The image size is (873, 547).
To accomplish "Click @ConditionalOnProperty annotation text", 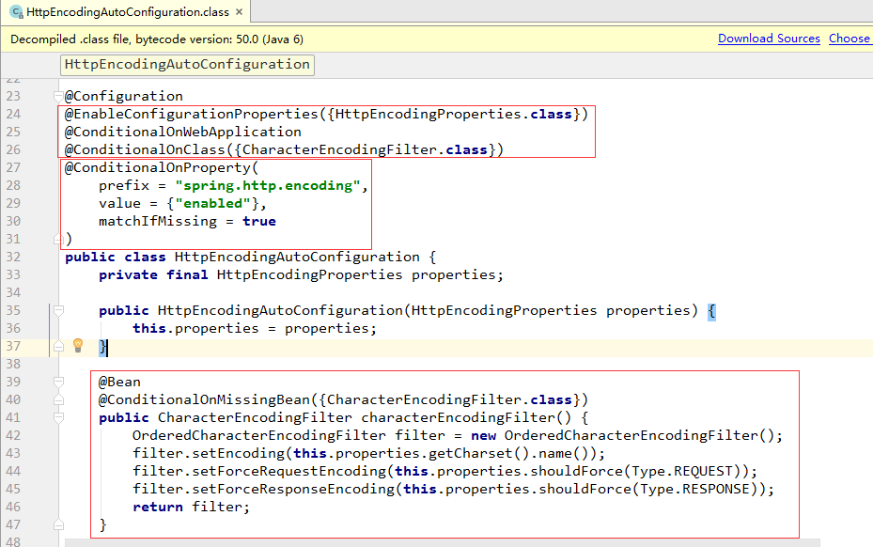I will coord(158,167).
